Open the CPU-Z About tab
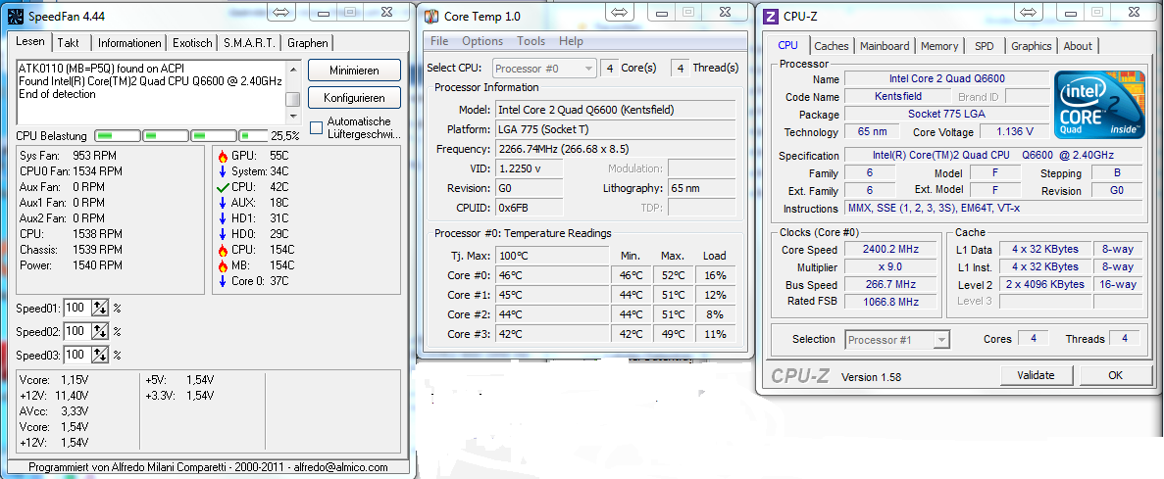This screenshot has width=1164, height=479. pos(1078,46)
